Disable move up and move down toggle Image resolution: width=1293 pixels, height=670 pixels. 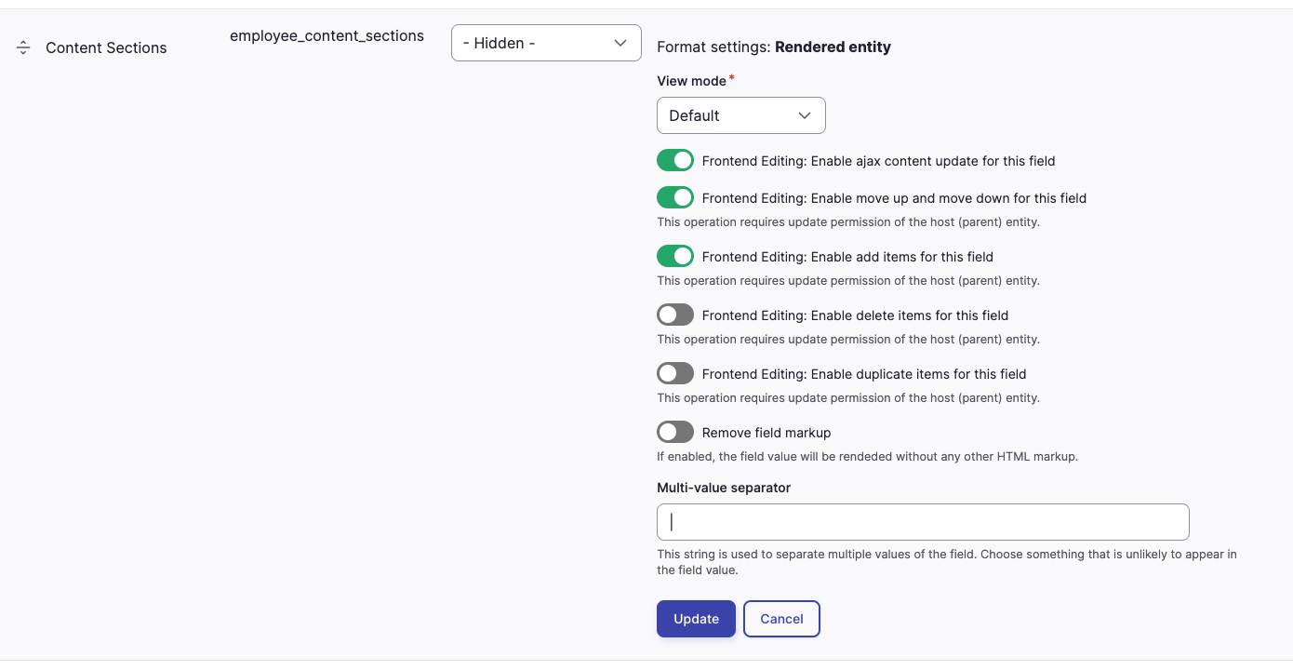coord(675,197)
